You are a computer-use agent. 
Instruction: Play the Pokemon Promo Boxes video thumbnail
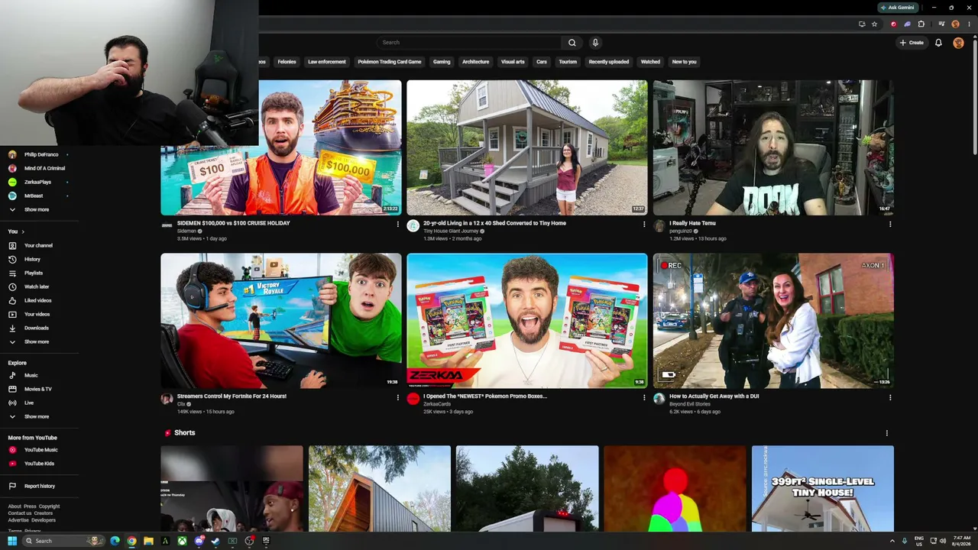coord(527,321)
